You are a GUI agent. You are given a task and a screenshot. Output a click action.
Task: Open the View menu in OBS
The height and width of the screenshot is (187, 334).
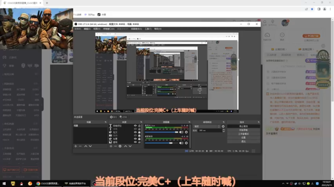click(x=97, y=29)
